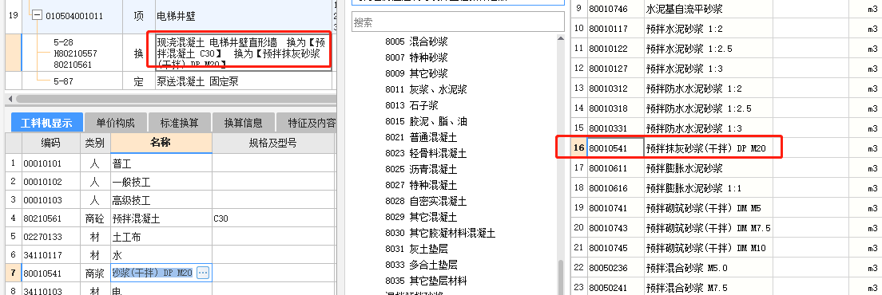Select category 8005 混合砂浆

417,41
